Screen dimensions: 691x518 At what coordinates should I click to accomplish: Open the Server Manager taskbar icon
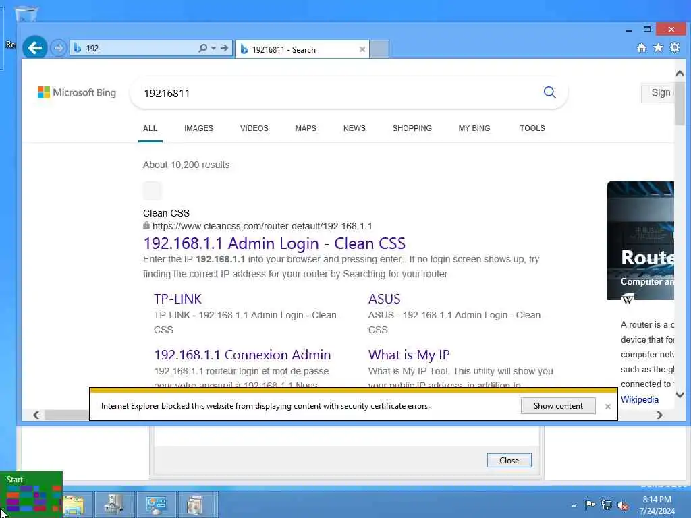(113, 505)
